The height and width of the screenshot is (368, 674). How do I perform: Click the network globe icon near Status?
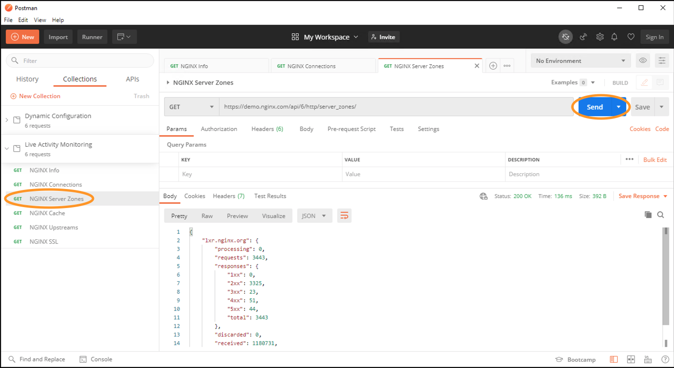click(484, 196)
